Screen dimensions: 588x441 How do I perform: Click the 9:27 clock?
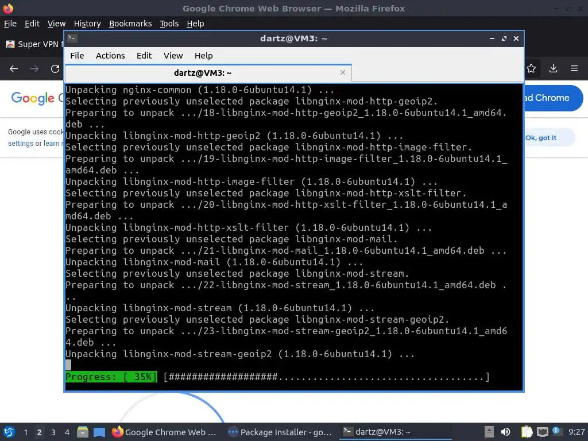pos(577,432)
